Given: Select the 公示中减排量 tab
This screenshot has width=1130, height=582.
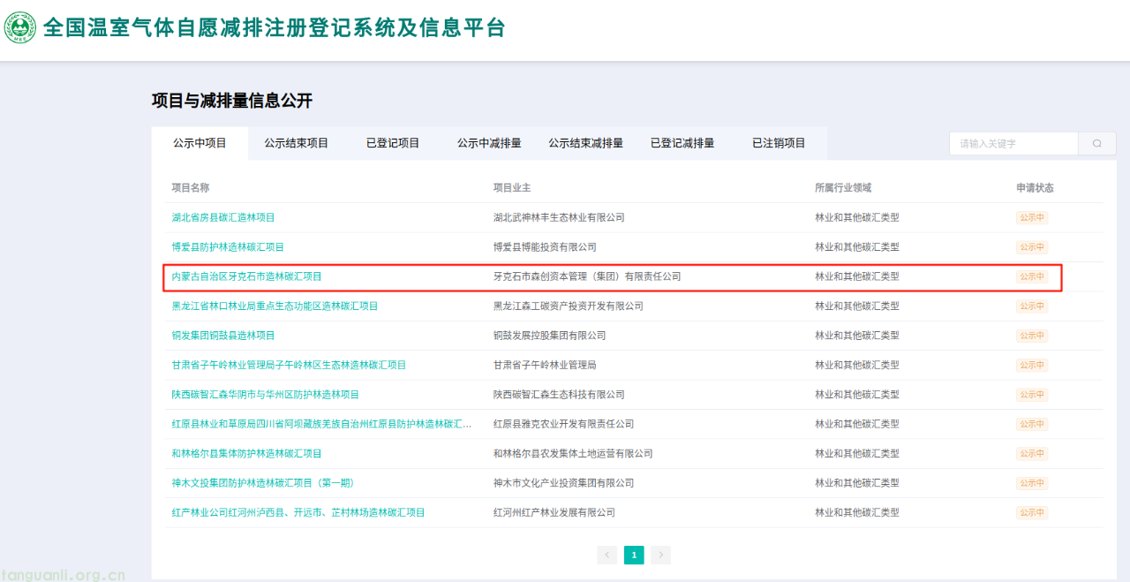Looking at the screenshot, I should (489, 142).
